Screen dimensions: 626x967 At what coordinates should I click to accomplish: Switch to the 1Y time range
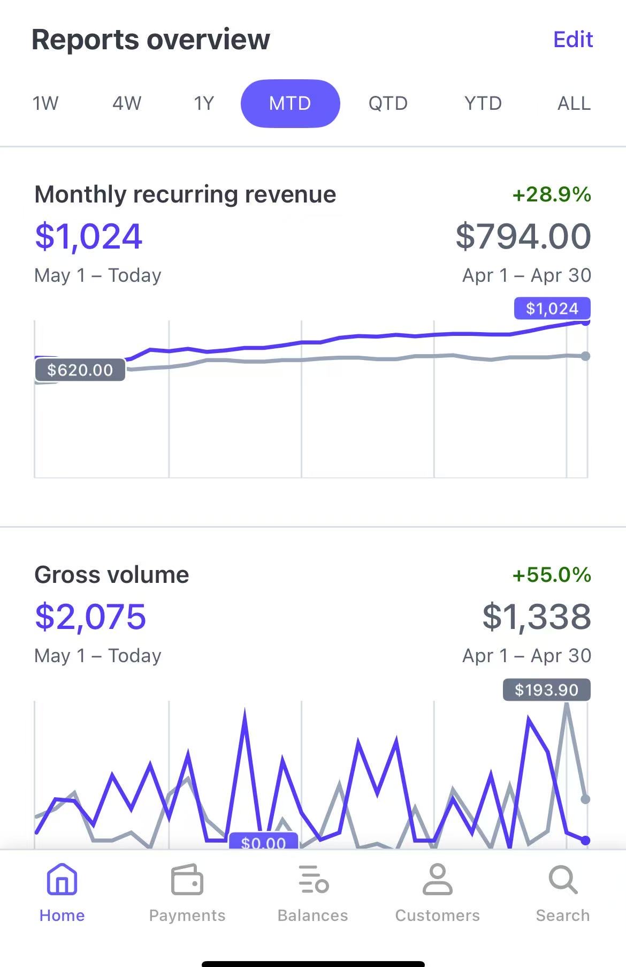tap(204, 103)
